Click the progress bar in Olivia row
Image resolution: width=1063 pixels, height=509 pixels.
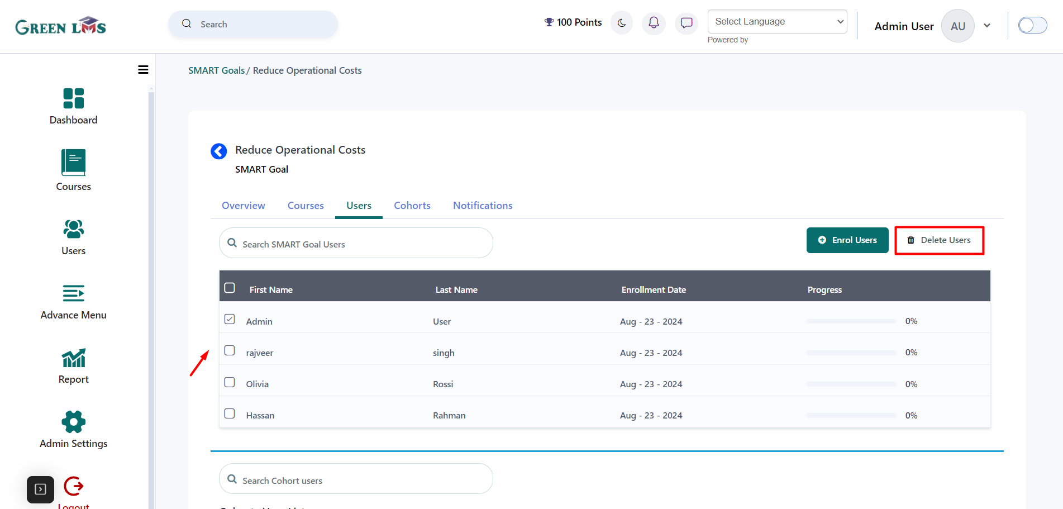click(x=851, y=384)
